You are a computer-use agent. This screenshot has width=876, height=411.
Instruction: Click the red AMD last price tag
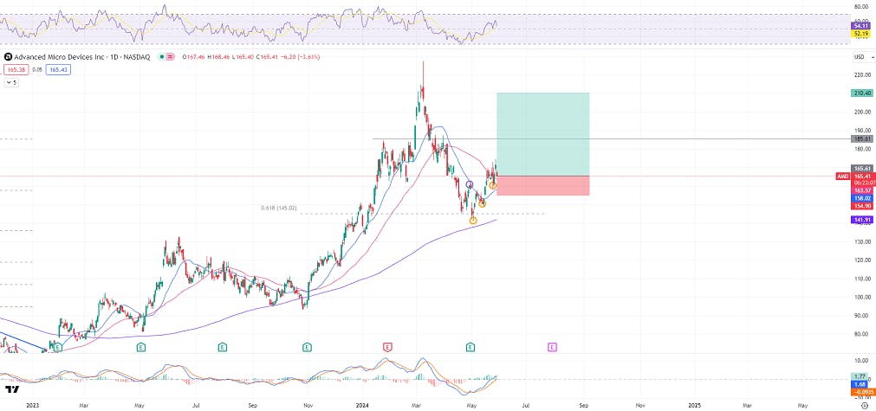tap(843, 177)
